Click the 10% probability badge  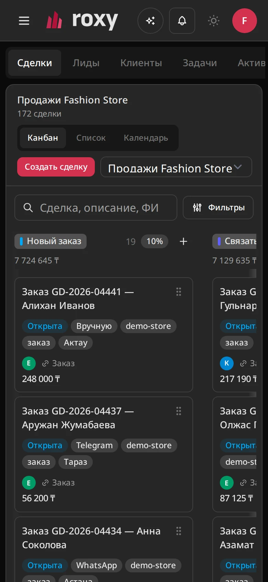tap(155, 241)
